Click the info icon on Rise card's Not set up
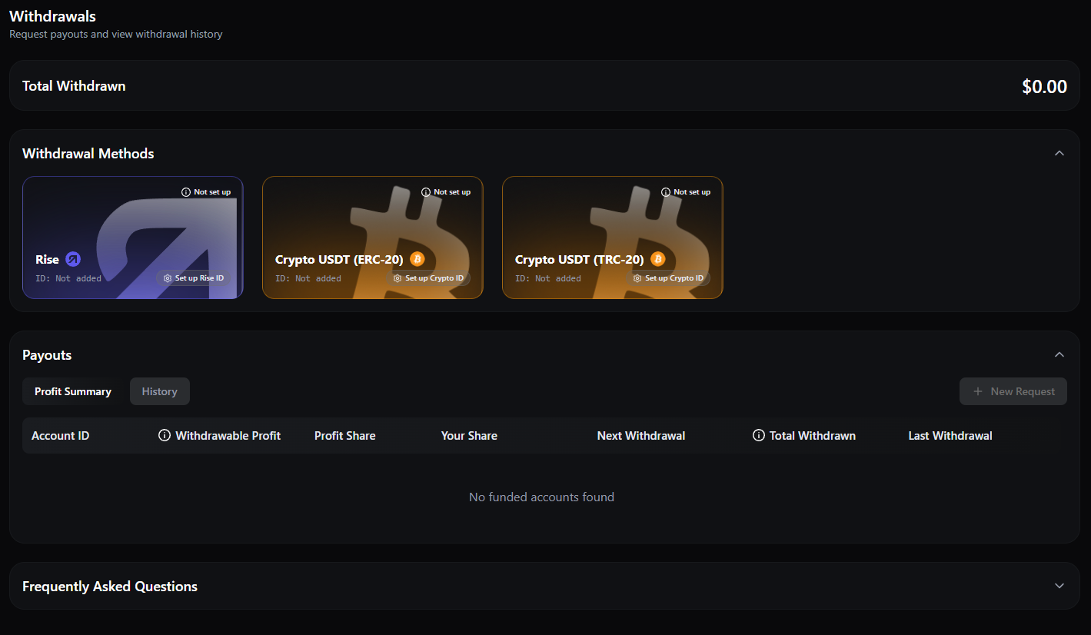This screenshot has height=635, width=1091. (186, 192)
